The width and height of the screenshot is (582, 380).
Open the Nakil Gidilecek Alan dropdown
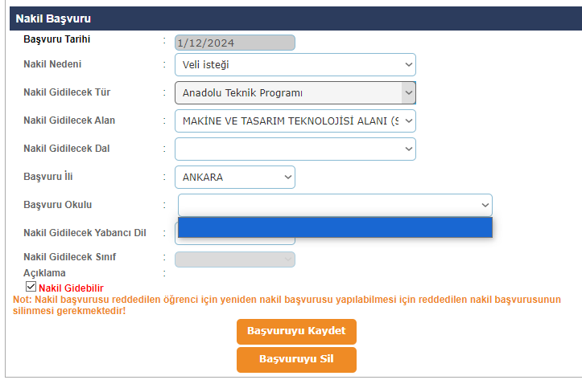pyautogui.click(x=295, y=121)
